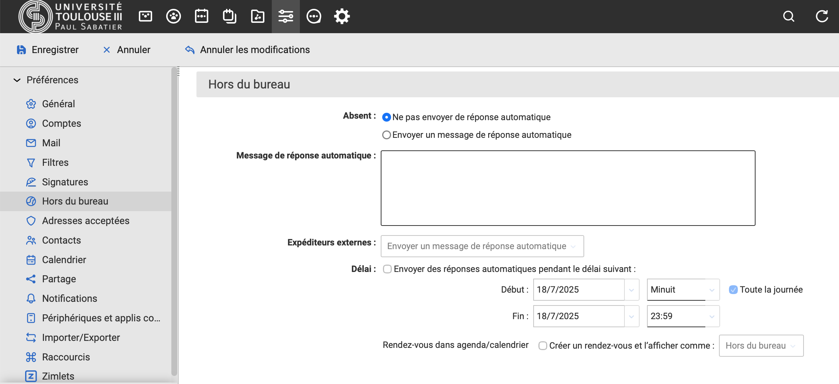Open Notifications preferences
839x384 pixels.
[x=86, y=299]
